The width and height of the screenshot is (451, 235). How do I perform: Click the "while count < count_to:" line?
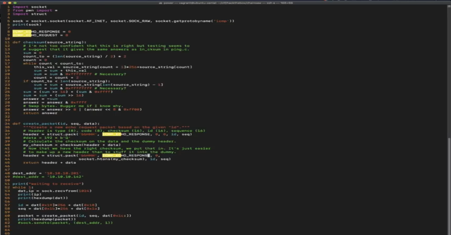point(53,63)
